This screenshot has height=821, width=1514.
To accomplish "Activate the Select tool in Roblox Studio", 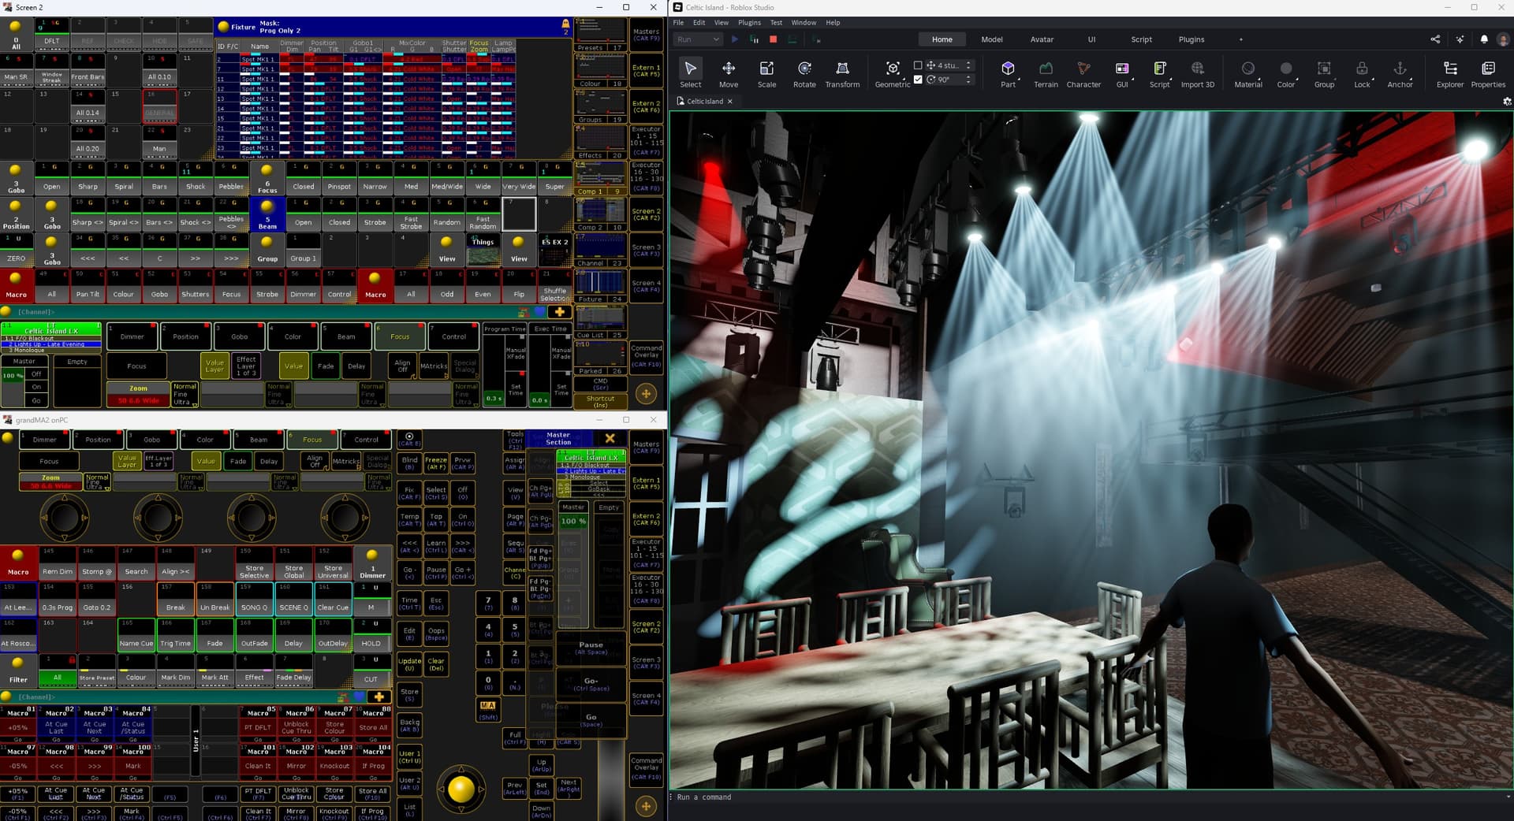I will 690,73.
